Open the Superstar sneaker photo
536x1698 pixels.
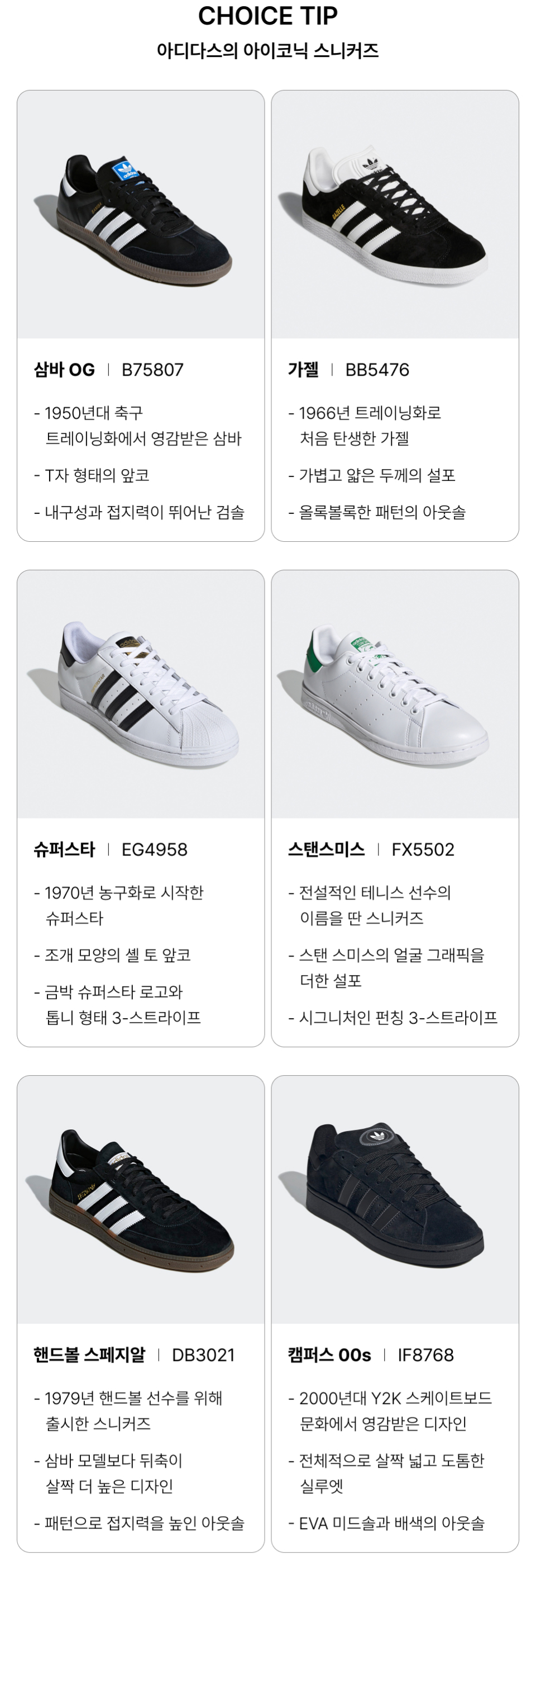[140, 696]
